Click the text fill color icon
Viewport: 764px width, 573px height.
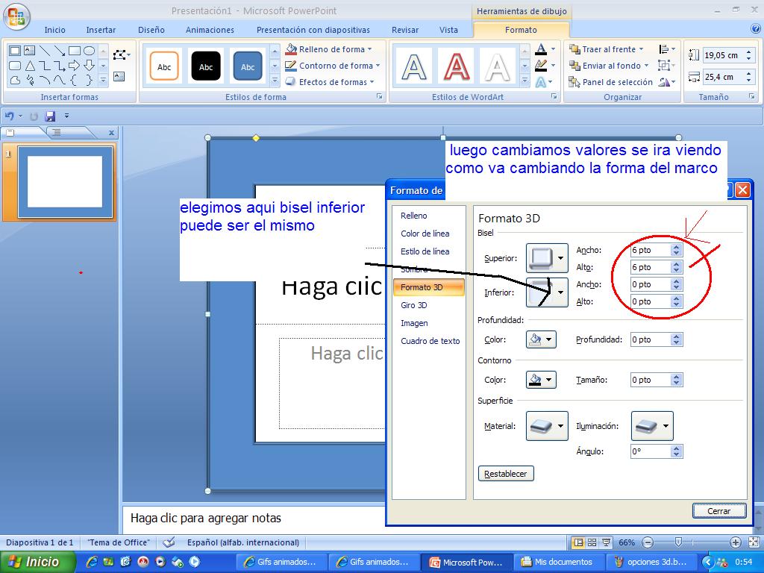coord(541,48)
